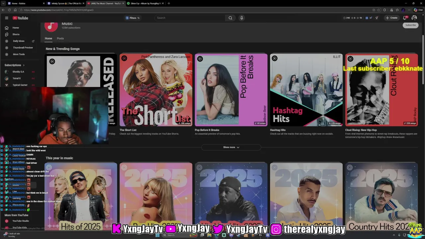Play Clout Rising playlist icon
Screen dimensions: 425x239
(x=350, y=59)
